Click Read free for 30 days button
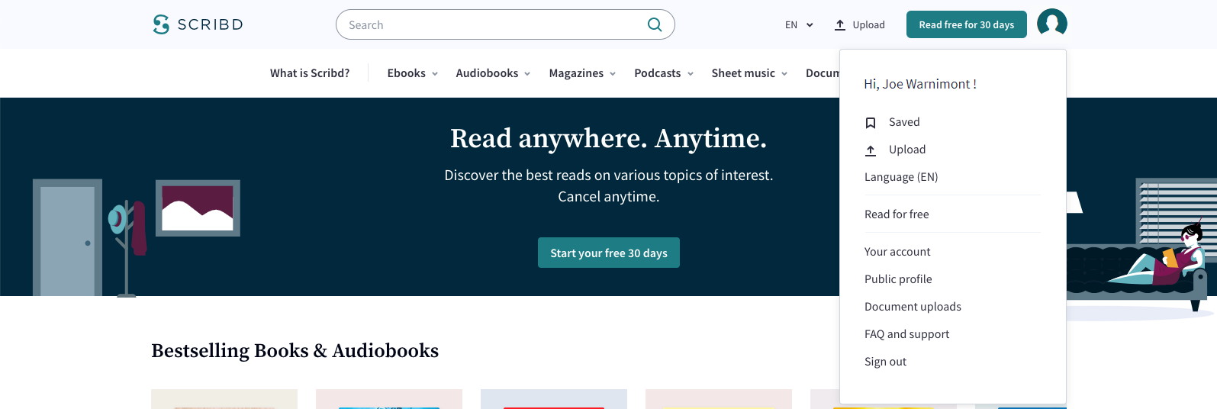 (966, 24)
